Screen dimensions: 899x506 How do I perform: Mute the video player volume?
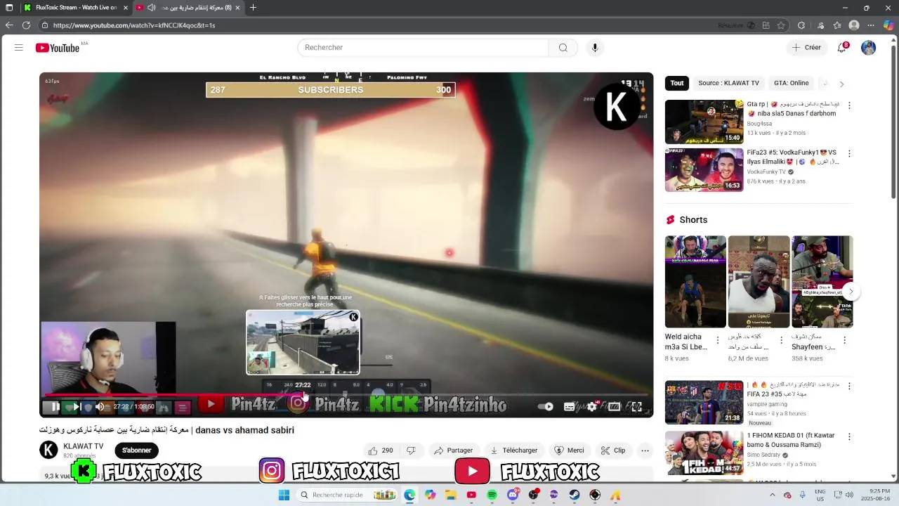point(100,406)
